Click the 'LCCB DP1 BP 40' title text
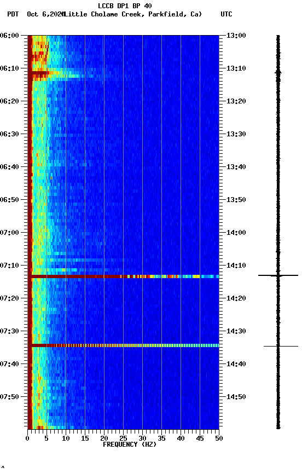 (125, 5)
